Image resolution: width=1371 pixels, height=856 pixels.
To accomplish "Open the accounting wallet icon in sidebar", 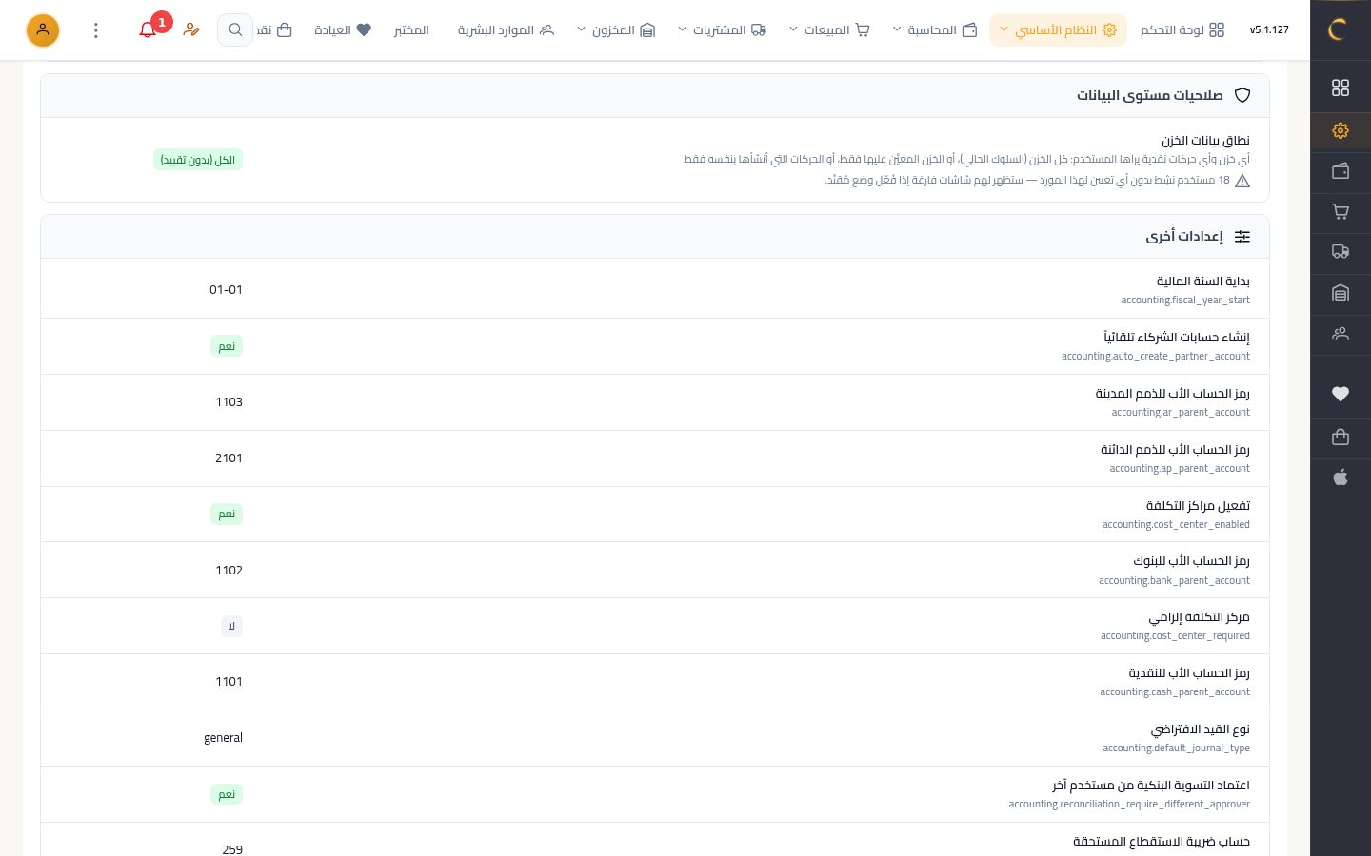I will click(x=1341, y=171).
